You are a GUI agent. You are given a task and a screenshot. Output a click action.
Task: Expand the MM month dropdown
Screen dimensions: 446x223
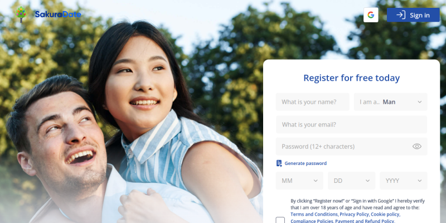pyautogui.click(x=299, y=181)
